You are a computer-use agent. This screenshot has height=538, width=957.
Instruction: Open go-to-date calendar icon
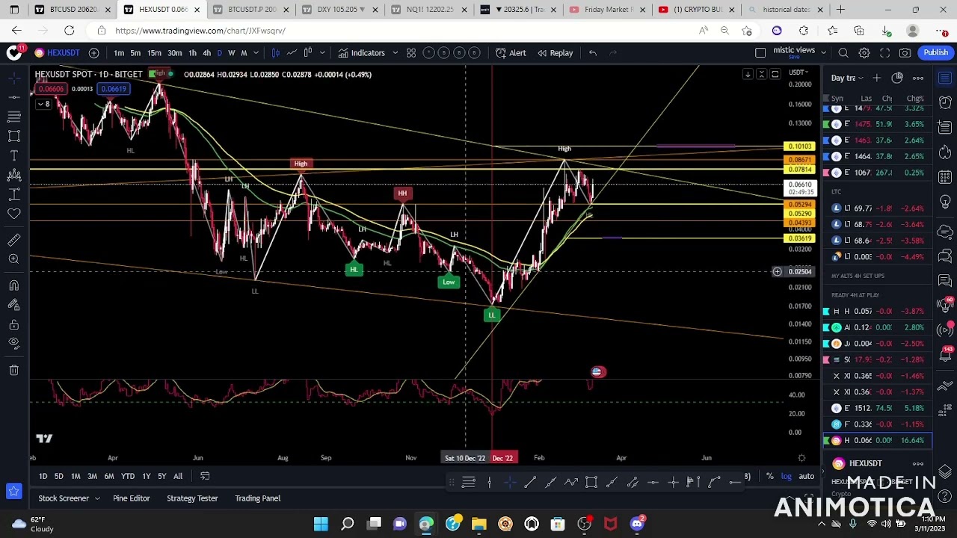[205, 476]
